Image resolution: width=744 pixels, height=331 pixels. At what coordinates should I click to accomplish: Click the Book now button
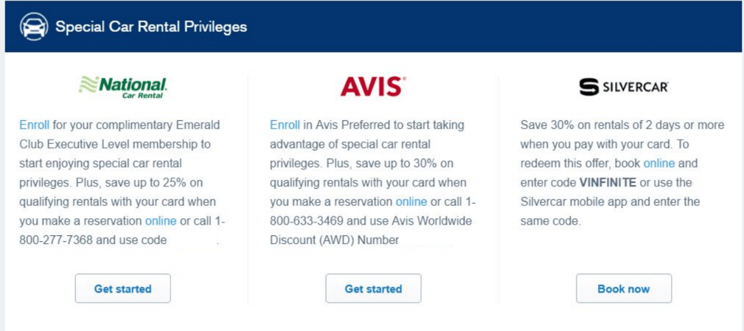pos(624,288)
